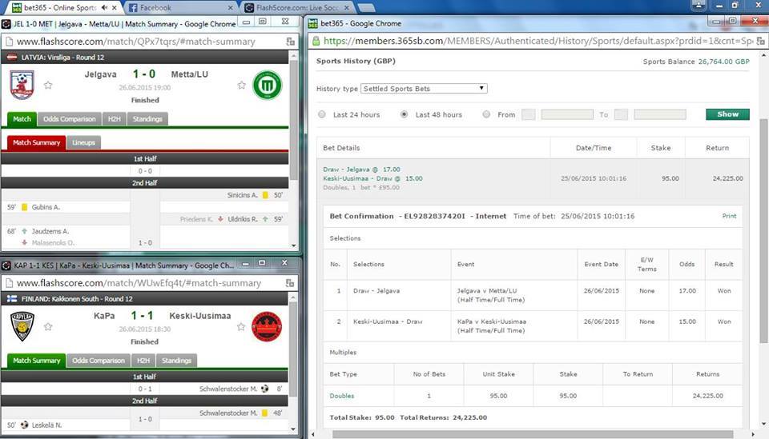Click the goal ball icon beside Leskelä N.

(25, 425)
